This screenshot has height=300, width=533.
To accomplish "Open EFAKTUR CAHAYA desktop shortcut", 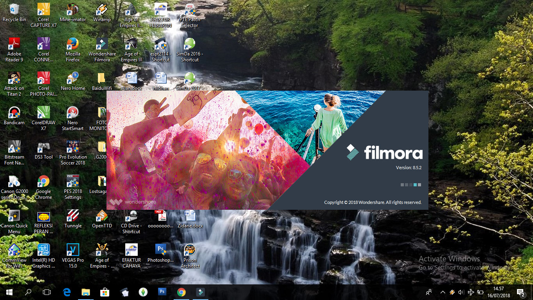I will tap(131, 256).
